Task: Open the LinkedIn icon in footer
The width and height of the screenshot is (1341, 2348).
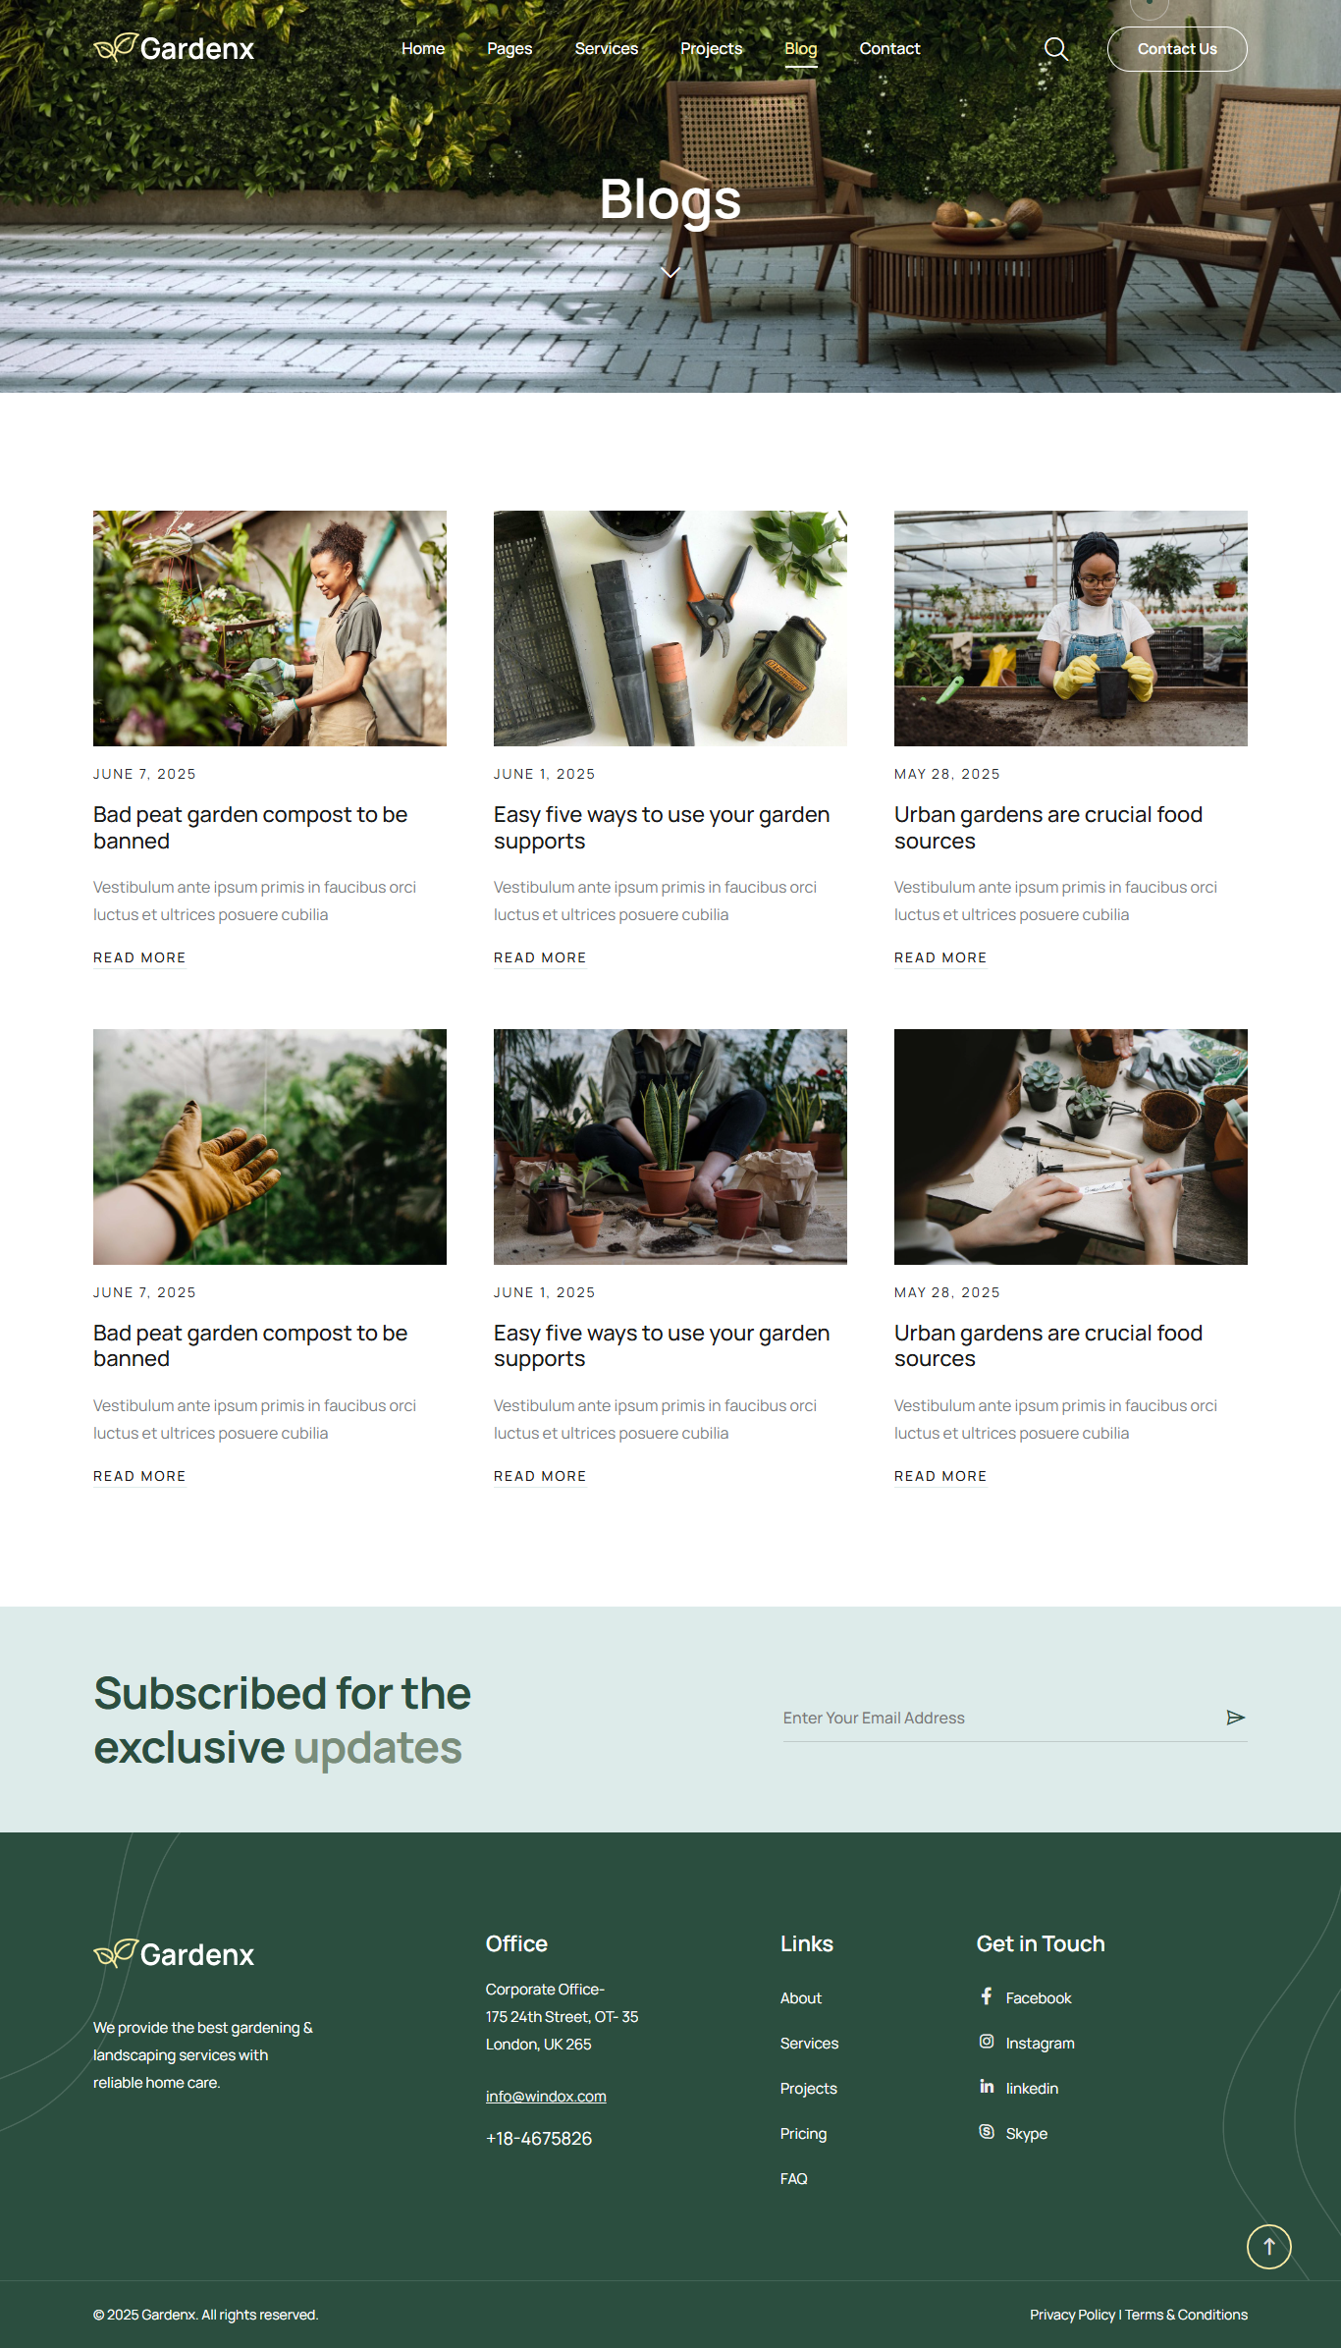Action: pyautogui.click(x=987, y=2087)
